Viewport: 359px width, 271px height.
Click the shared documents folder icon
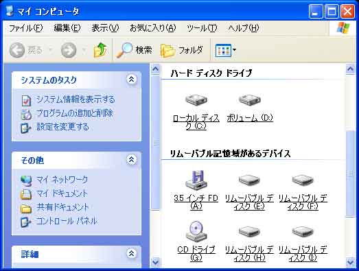(26, 209)
